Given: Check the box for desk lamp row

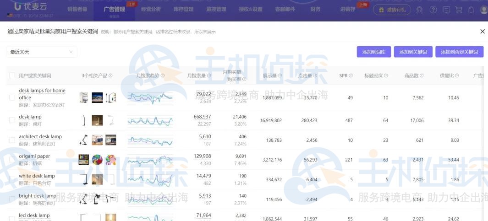Looking at the screenshot, I should [12, 120].
